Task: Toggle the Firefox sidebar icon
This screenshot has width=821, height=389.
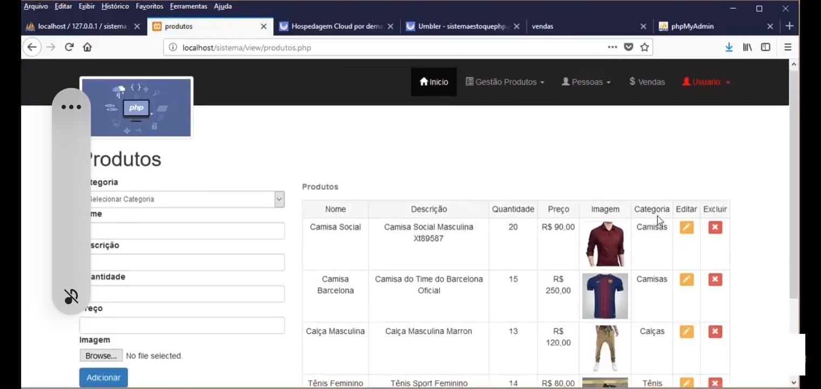Action: click(x=765, y=47)
